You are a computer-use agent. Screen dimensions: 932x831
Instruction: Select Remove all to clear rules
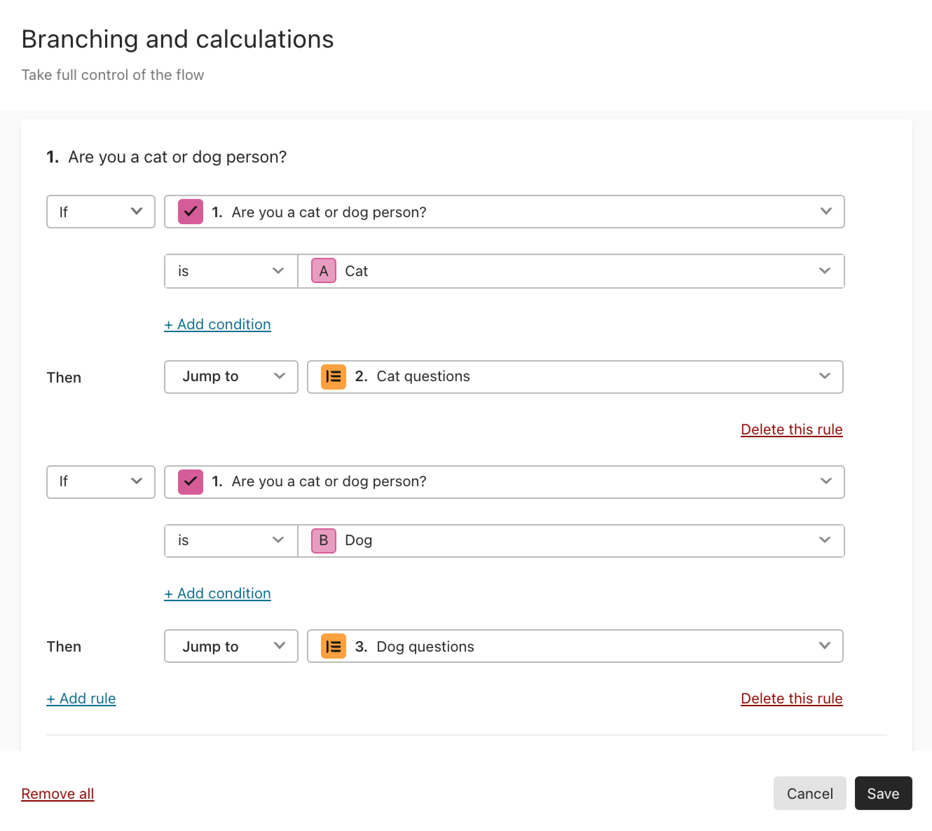pyautogui.click(x=58, y=793)
